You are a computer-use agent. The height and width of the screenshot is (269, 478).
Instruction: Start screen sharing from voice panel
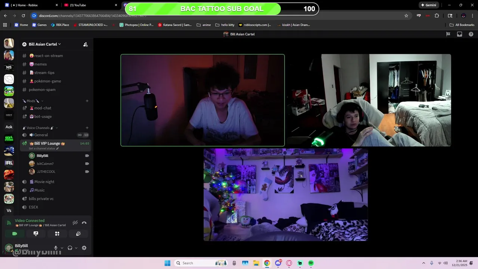coord(36,234)
